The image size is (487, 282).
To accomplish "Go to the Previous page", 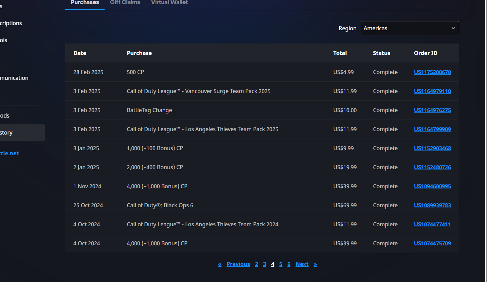I will click(238, 264).
